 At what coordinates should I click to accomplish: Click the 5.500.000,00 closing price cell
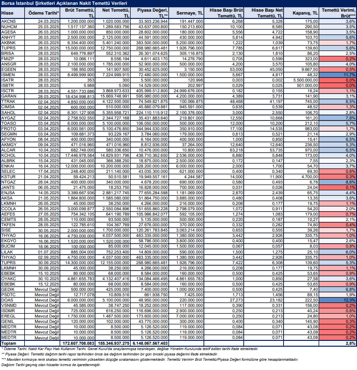click(301, 80)
